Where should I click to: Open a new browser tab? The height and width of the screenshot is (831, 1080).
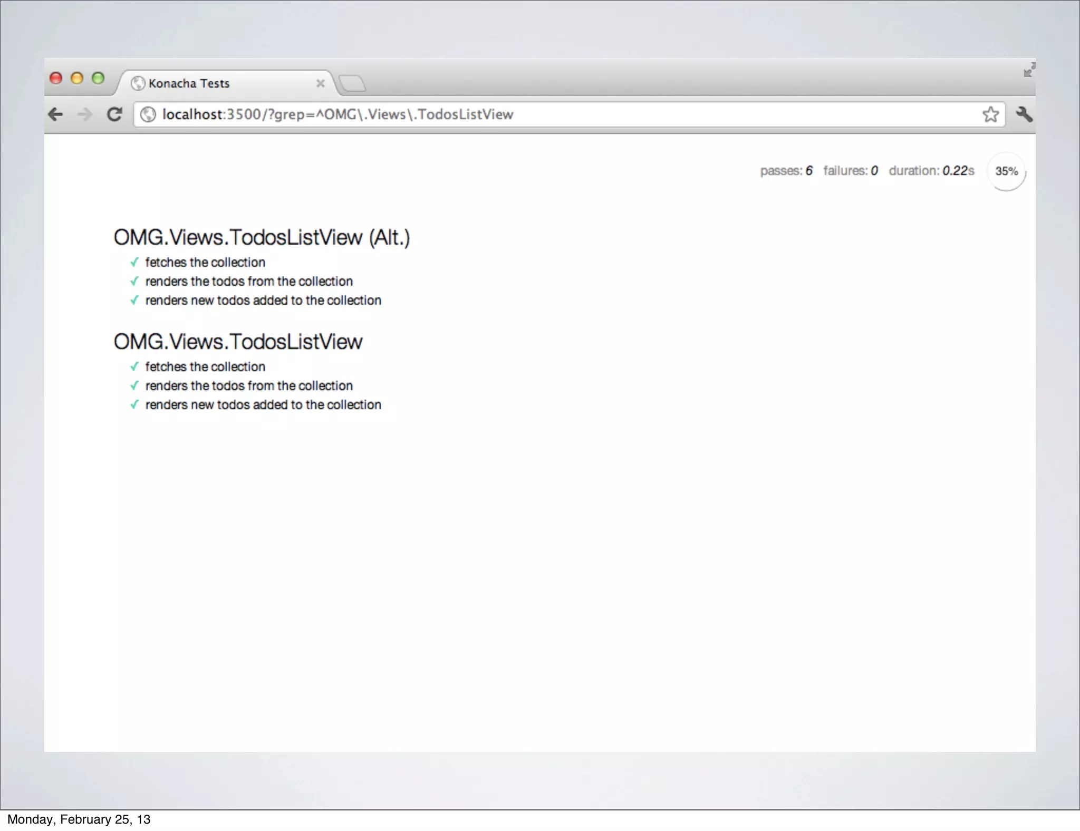[x=352, y=83]
